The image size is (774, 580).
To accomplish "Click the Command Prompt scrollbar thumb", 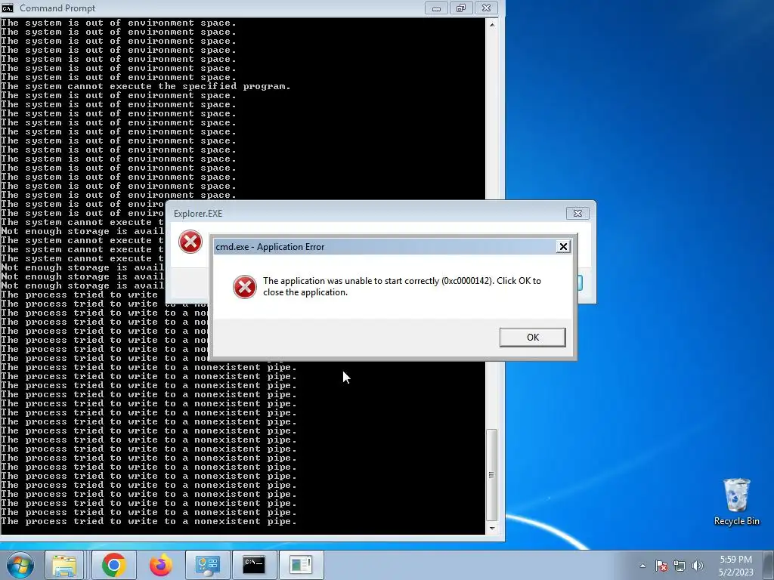I will (x=491, y=475).
